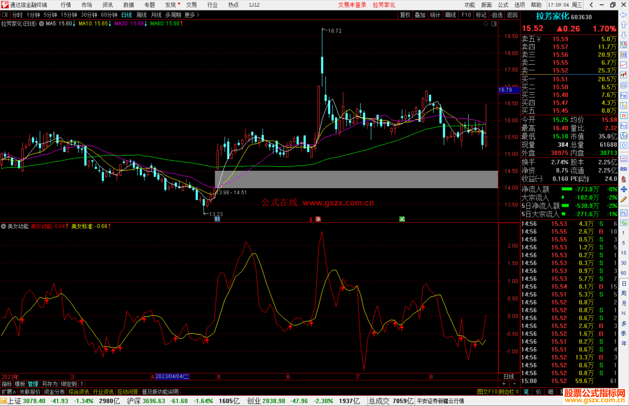Screen dimensions: 629x406
Task: Select the pencil drawing tool icon
Action: (623, 199)
